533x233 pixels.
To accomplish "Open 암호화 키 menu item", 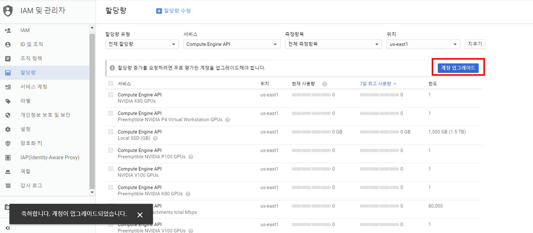I will click(44, 143).
